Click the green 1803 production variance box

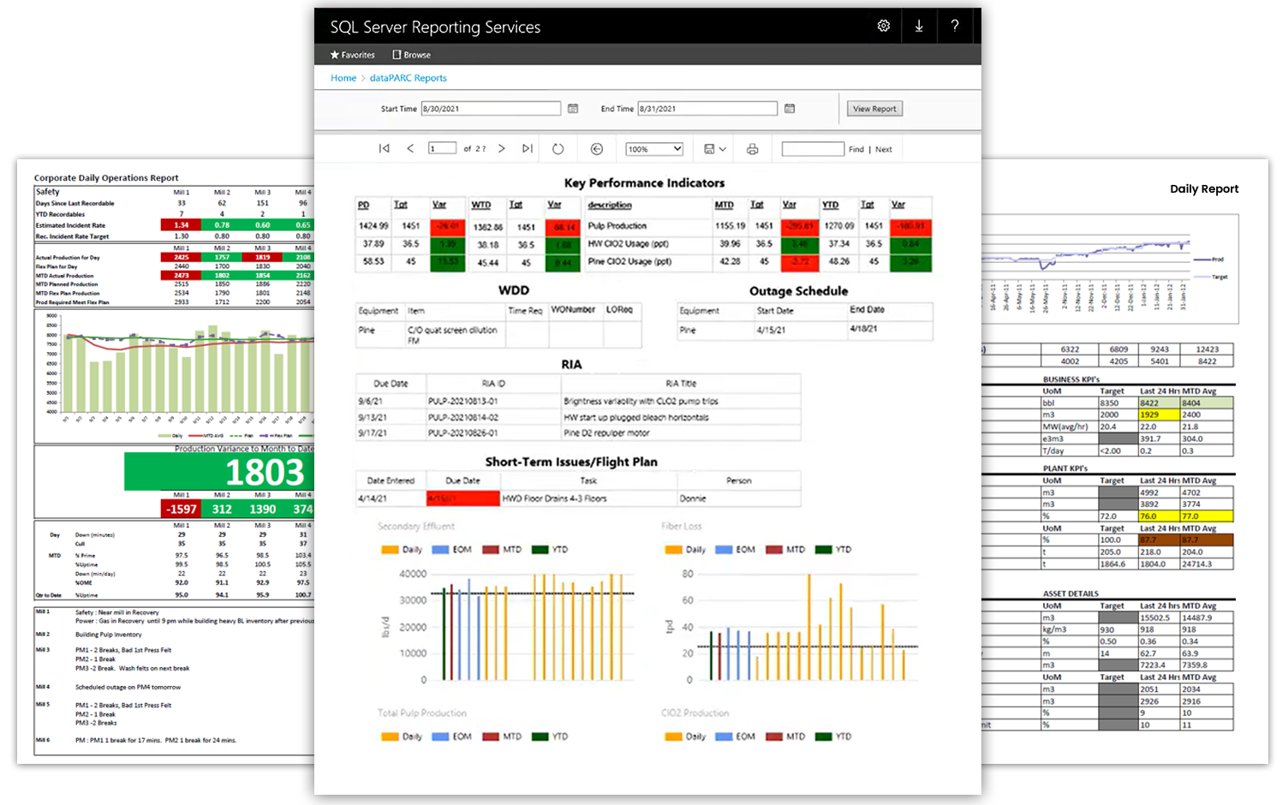pyautogui.click(x=219, y=472)
